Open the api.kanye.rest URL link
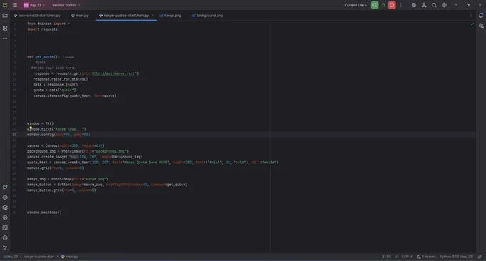 click(x=114, y=73)
